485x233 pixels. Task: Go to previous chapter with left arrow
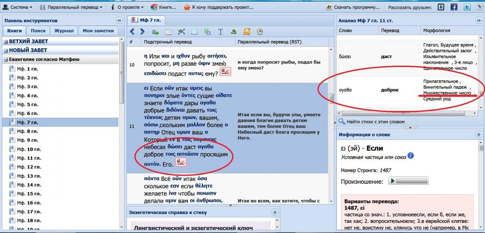point(132,31)
